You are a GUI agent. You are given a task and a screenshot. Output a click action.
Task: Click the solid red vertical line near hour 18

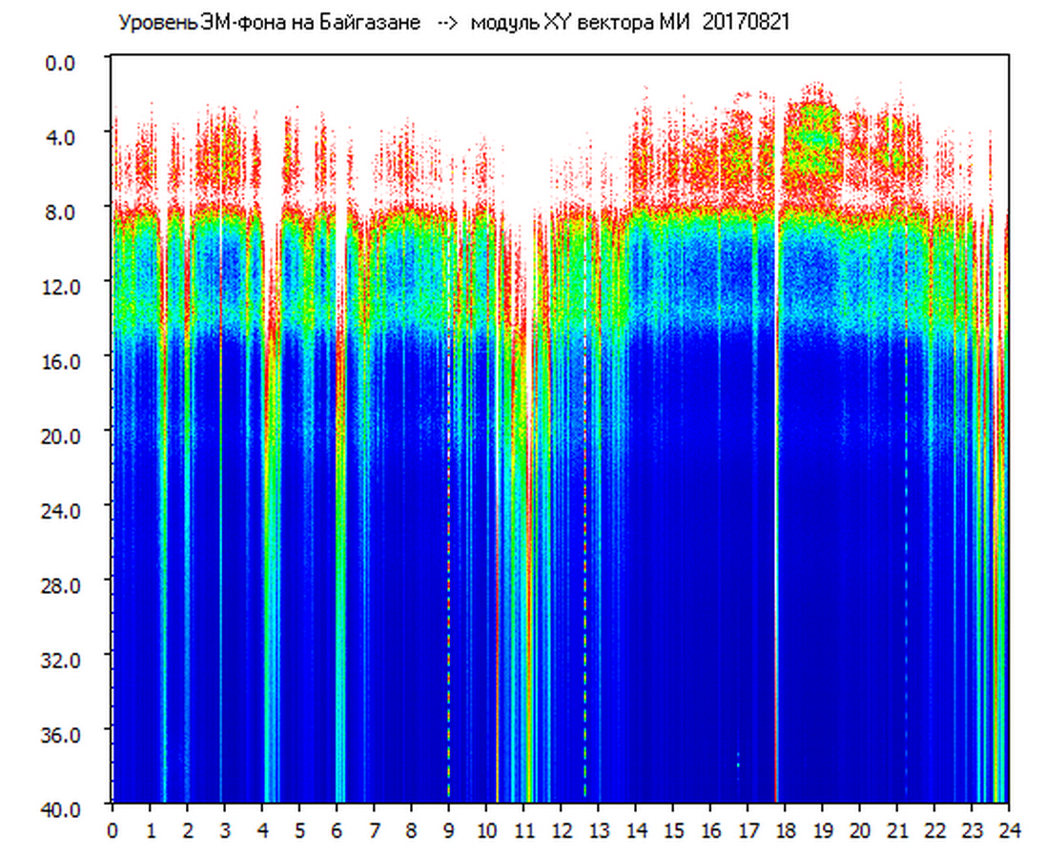tap(776, 572)
